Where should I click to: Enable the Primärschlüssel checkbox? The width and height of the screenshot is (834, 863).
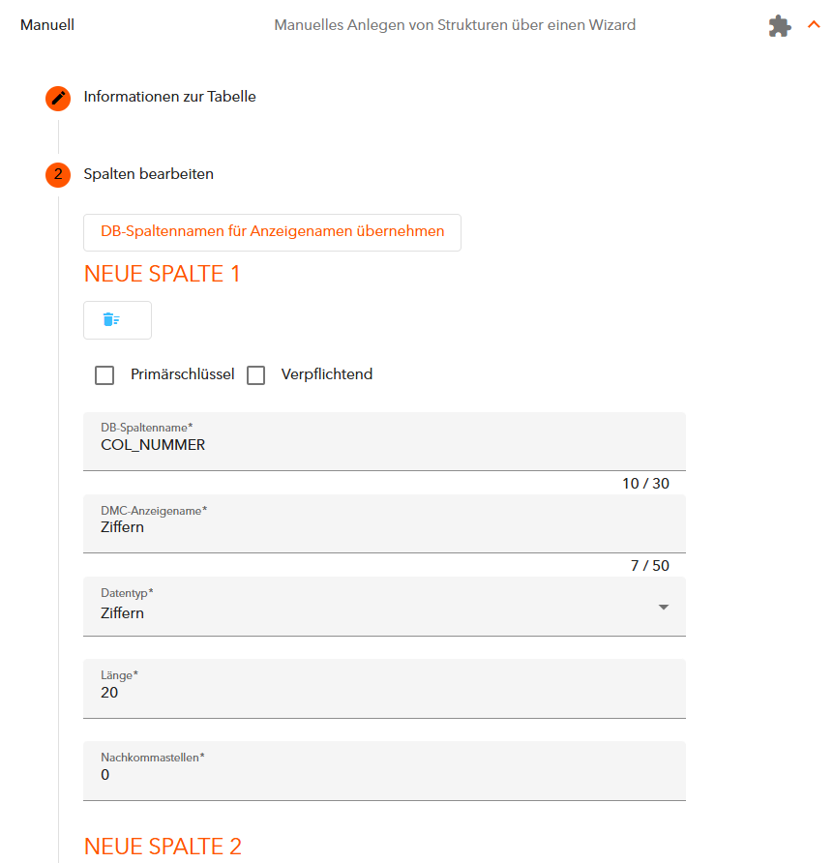pyautogui.click(x=104, y=375)
